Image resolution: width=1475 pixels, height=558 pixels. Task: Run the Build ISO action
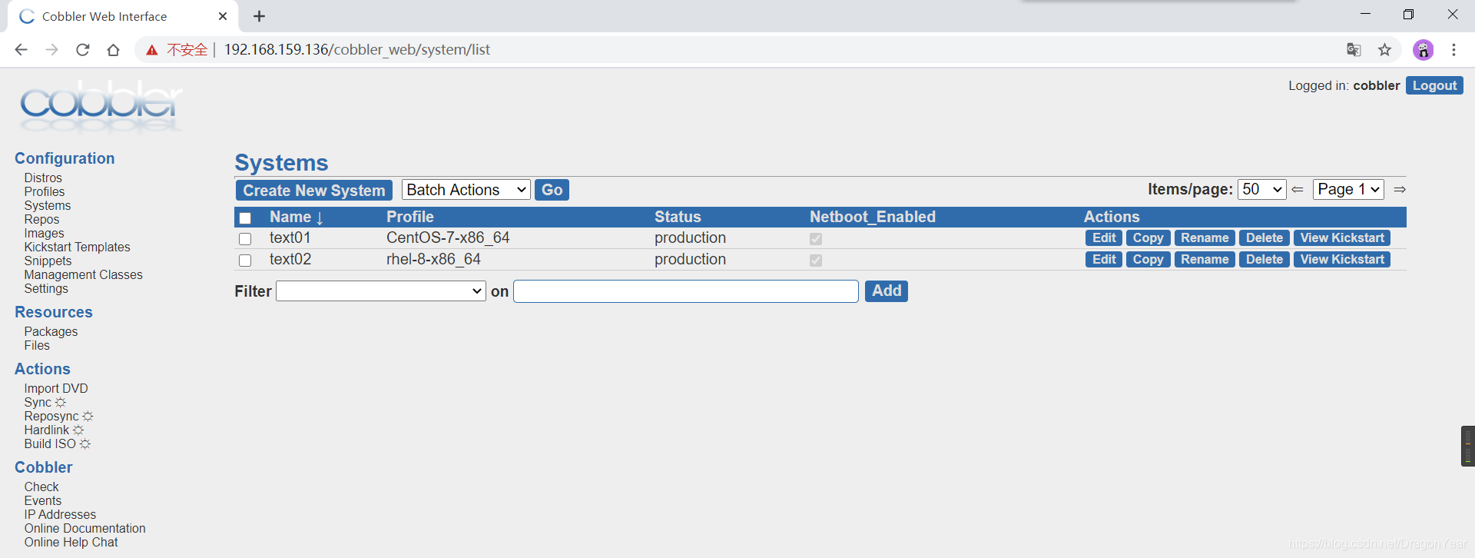(57, 443)
